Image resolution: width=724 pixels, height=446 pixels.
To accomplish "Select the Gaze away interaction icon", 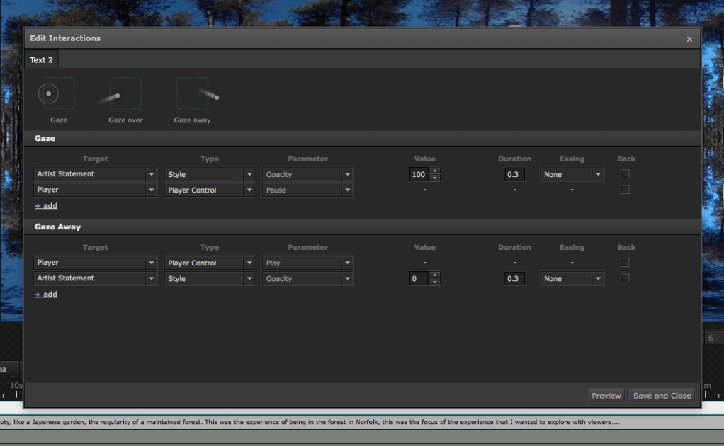I will tap(192, 94).
